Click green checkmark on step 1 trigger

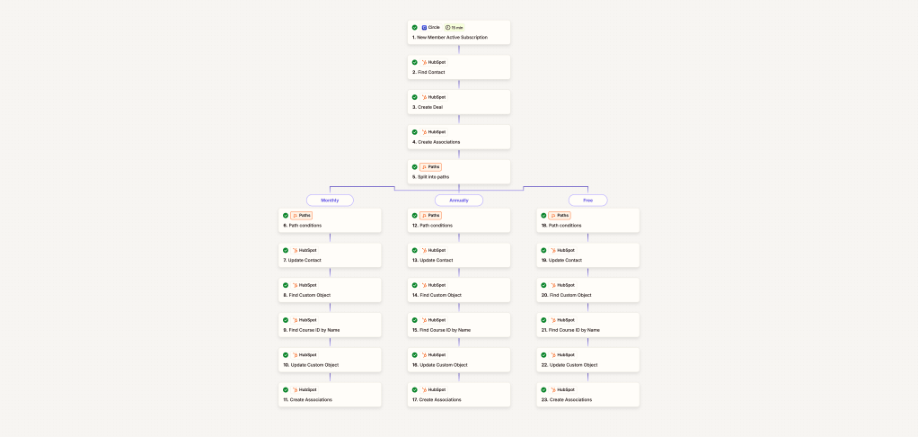point(415,28)
